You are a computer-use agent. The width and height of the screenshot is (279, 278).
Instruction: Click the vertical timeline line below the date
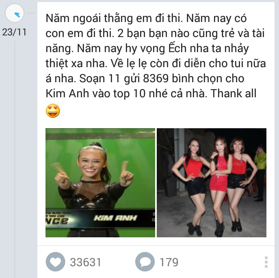[15, 159]
